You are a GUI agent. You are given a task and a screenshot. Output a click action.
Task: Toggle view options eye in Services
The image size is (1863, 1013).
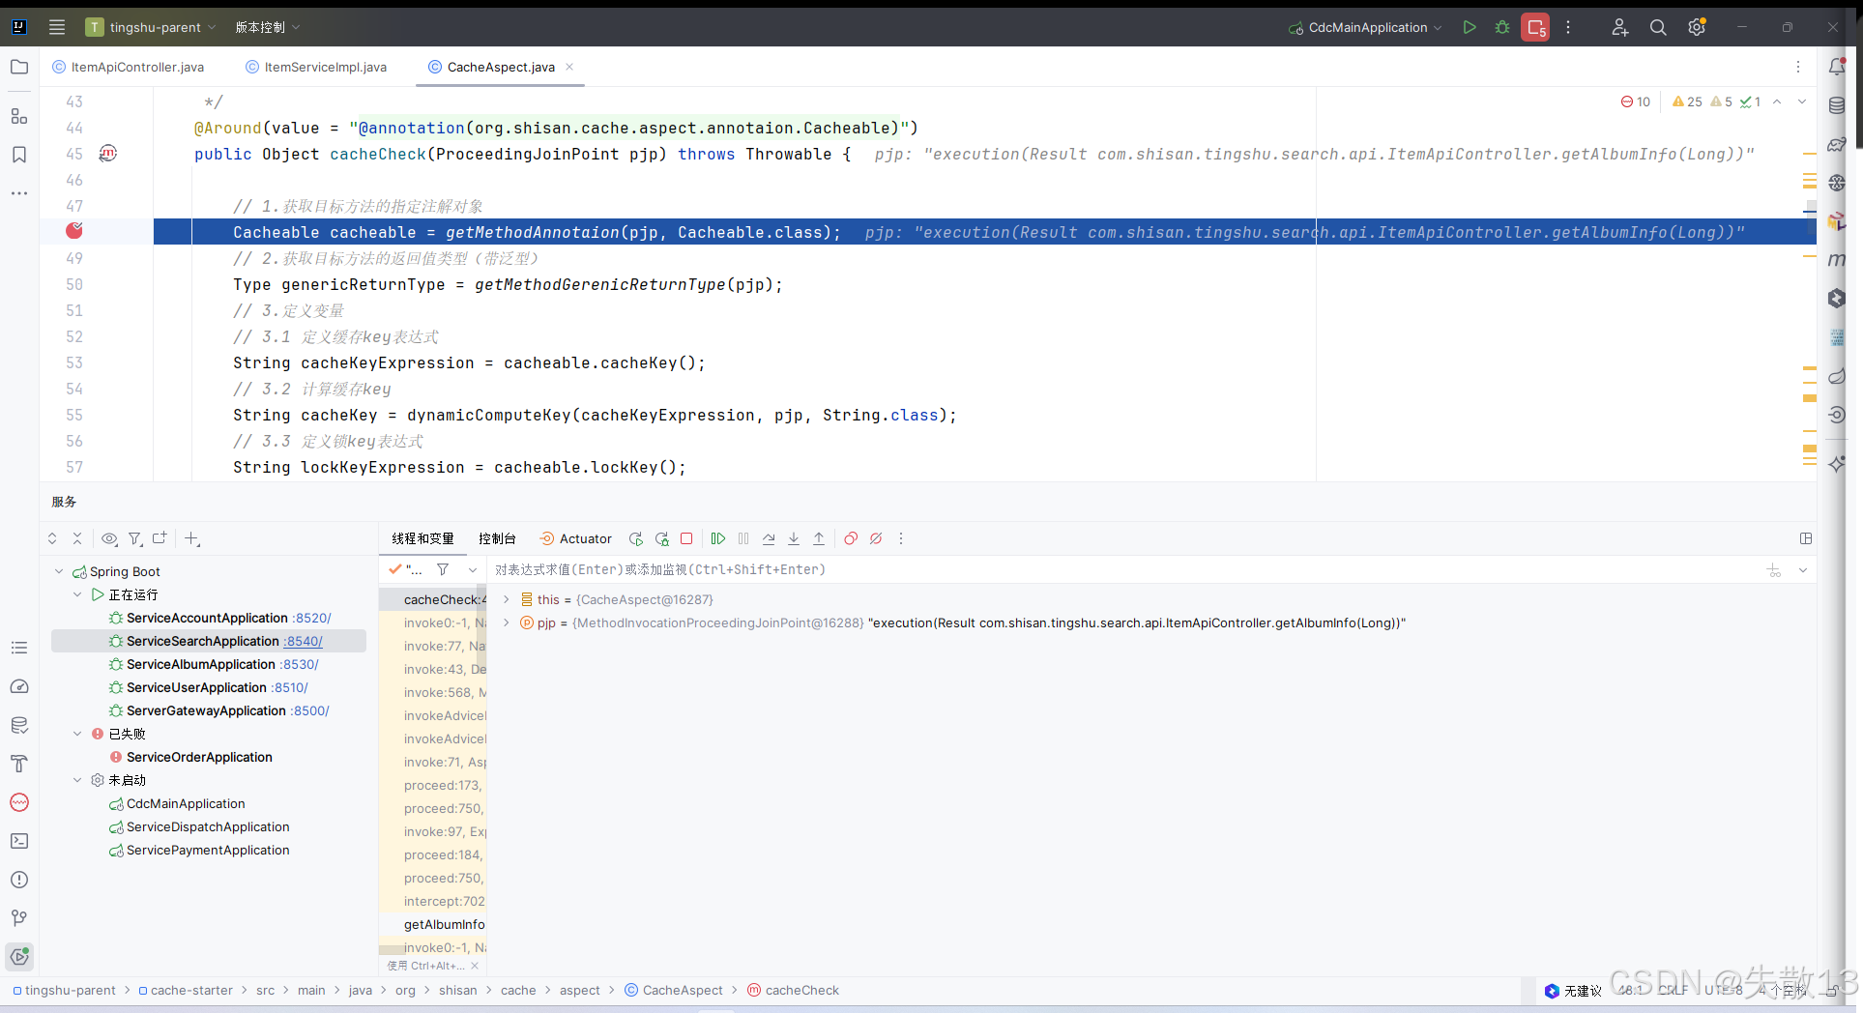pyautogui.click(x=109, y=538)
